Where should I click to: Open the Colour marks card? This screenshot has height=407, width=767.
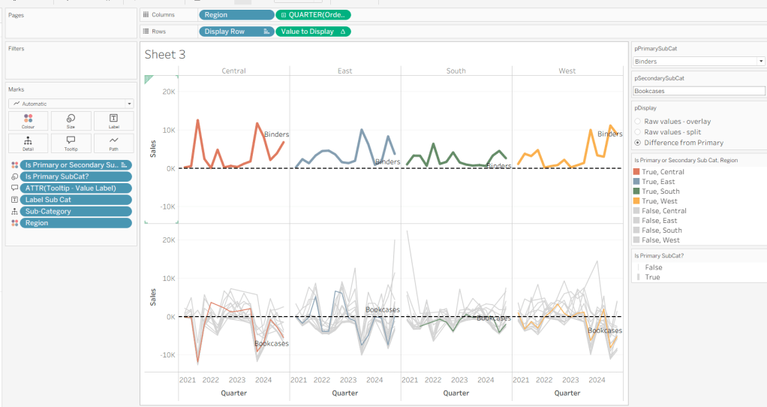pos(28,122)
